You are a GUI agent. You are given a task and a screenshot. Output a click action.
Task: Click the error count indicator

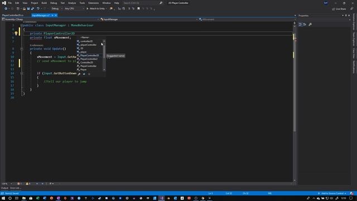[x=20, y=184]
